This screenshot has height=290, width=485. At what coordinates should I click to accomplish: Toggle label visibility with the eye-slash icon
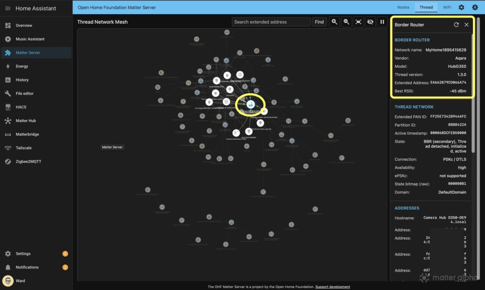371,22
